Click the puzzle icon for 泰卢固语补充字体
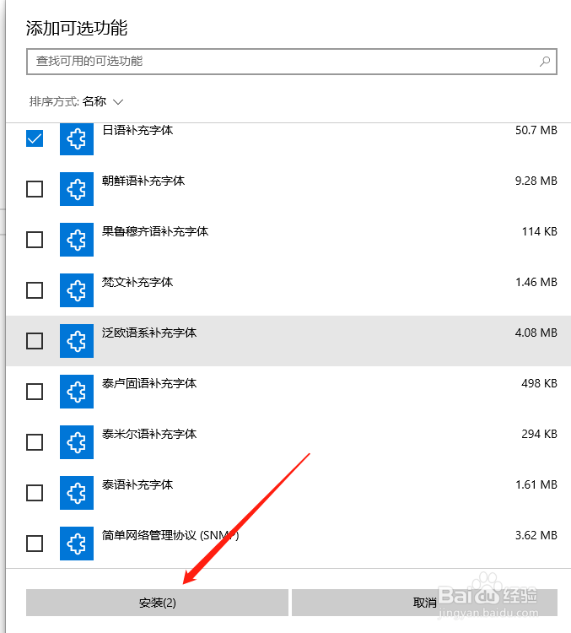The height and width of the screenshot is (633, 571). pos(77,392)
